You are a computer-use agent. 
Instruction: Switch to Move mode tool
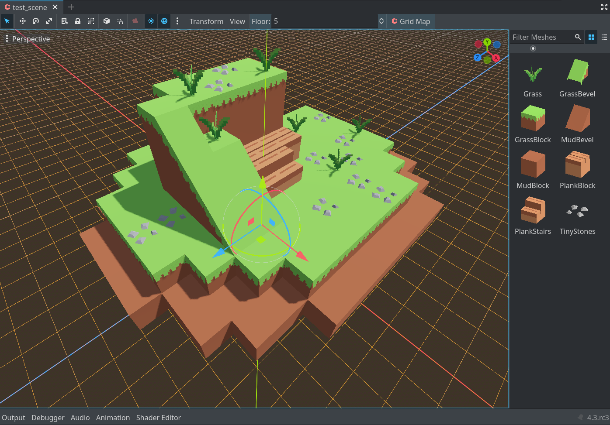tap(23, 21)
